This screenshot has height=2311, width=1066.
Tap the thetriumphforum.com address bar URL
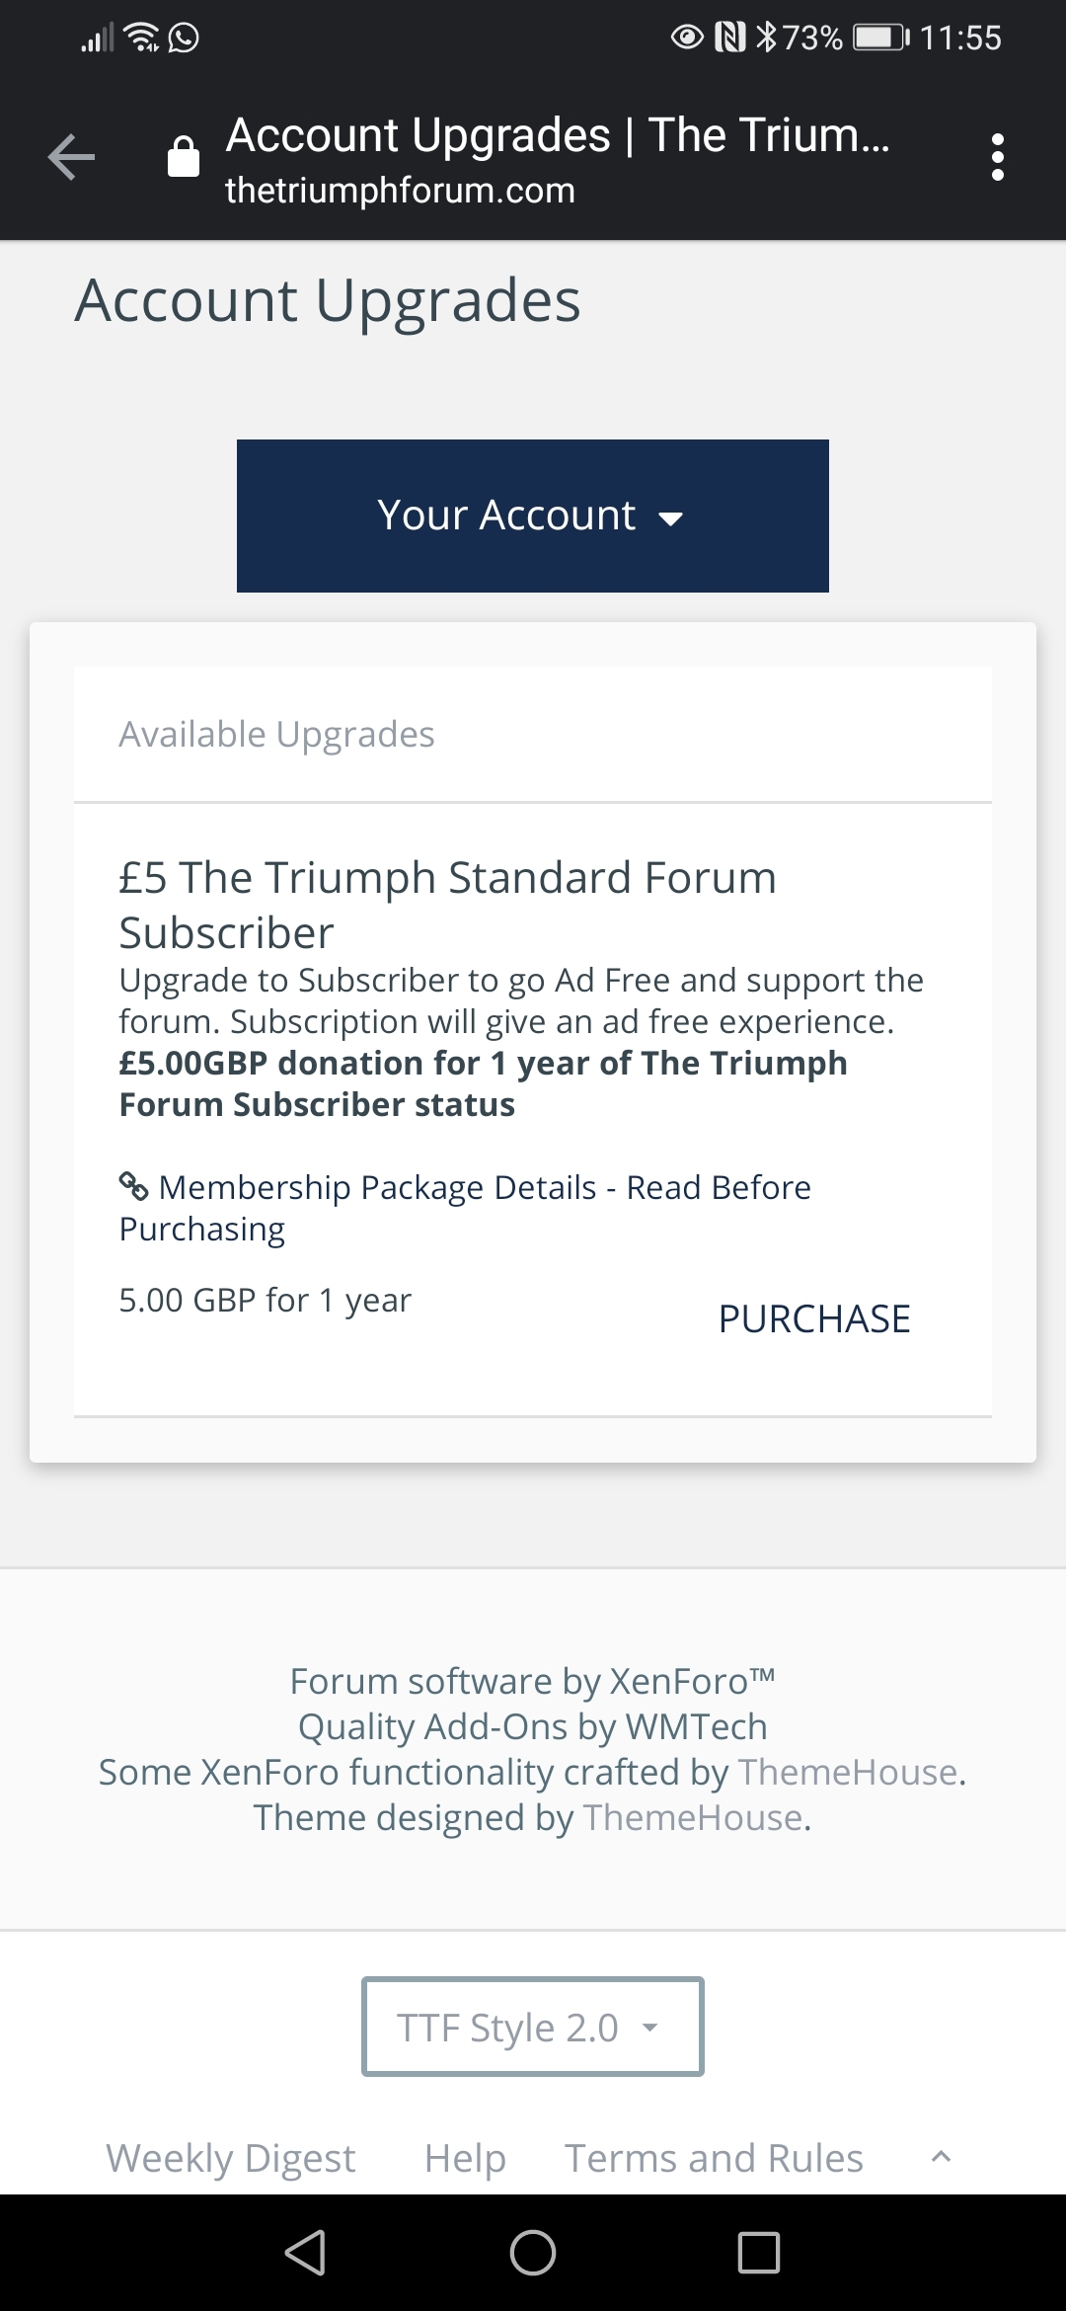coord(400,190)
